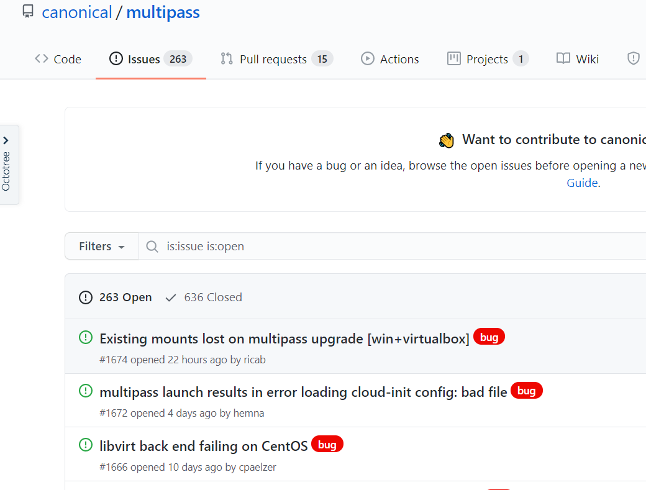Click the 'Want to contribute' heading text
The width and height of the screenshot is (646, 490).
[553, 140]
